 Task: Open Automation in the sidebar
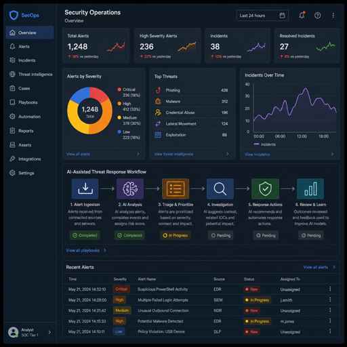30,117
